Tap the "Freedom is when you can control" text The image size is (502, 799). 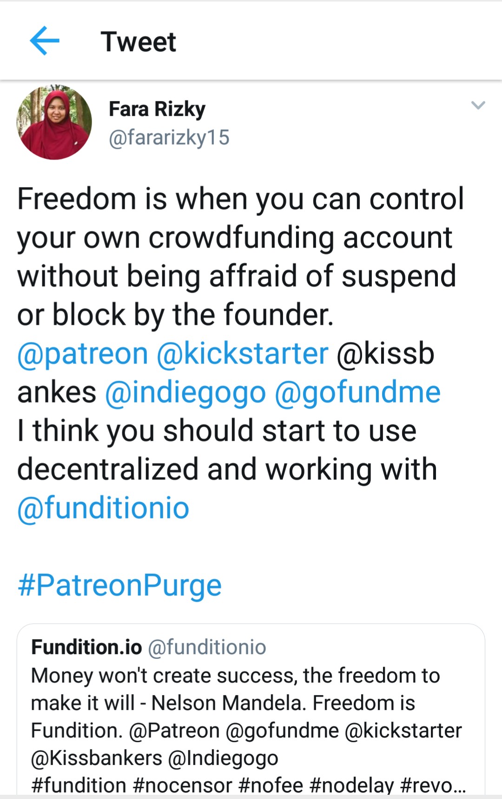click(x=241, y=200)
